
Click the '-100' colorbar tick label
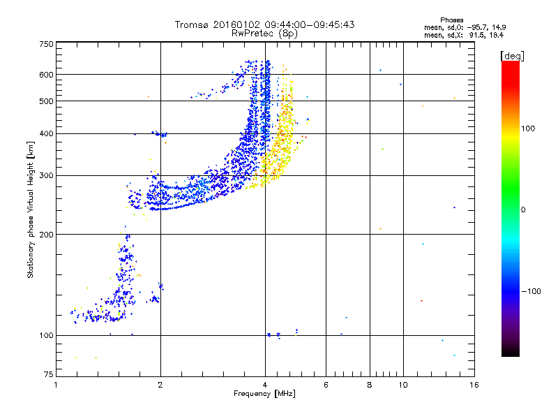tap(531, 291)
